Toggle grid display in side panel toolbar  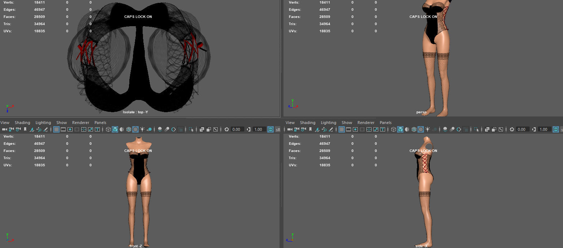(x=342, y=129)
